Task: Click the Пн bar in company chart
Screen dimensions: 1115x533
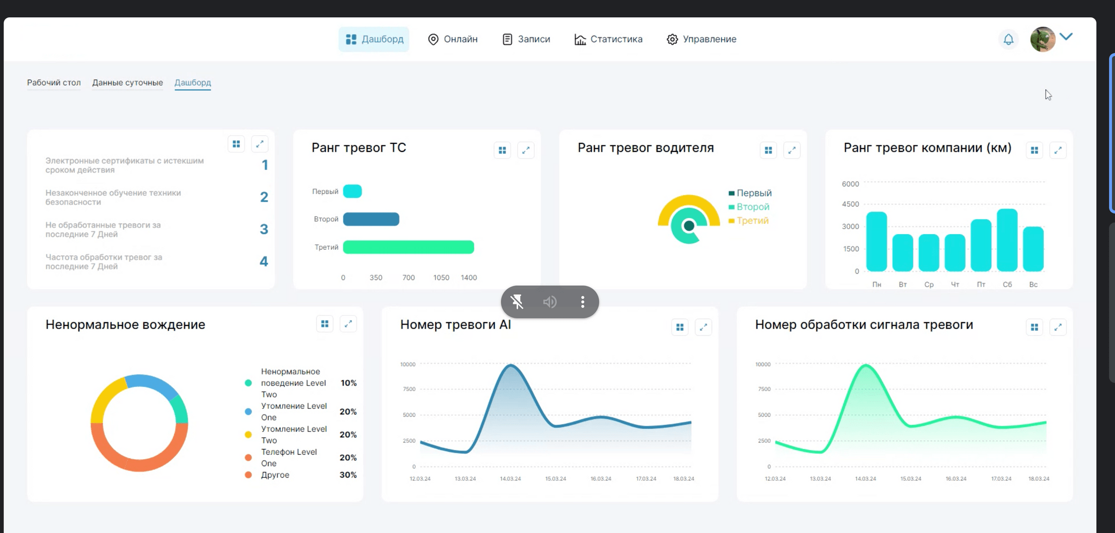Action: point(877,242)
